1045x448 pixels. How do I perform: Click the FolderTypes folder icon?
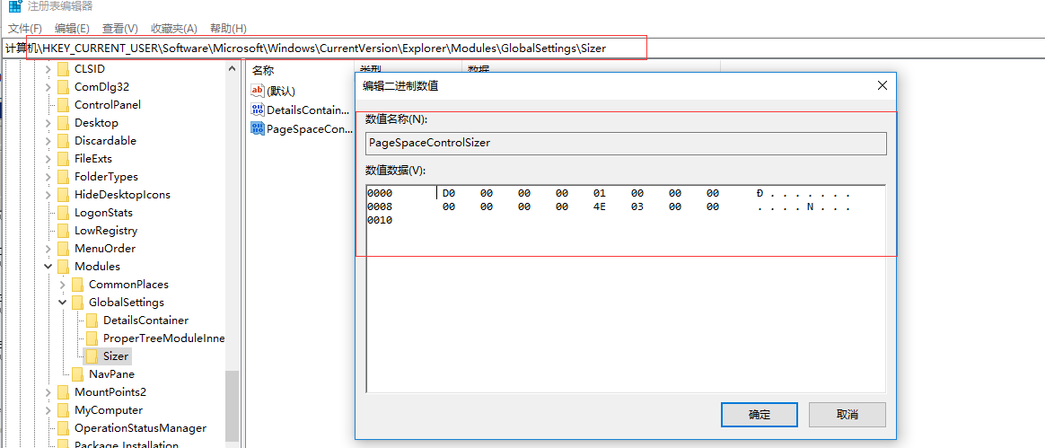tap(64, 177)
